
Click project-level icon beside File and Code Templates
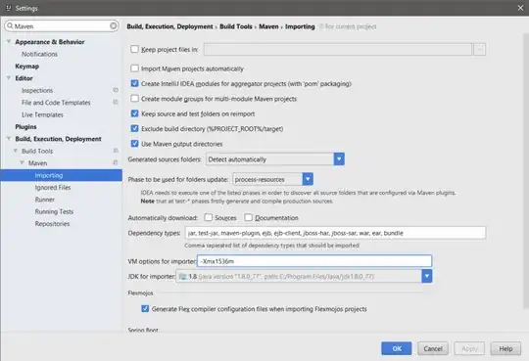116,102
